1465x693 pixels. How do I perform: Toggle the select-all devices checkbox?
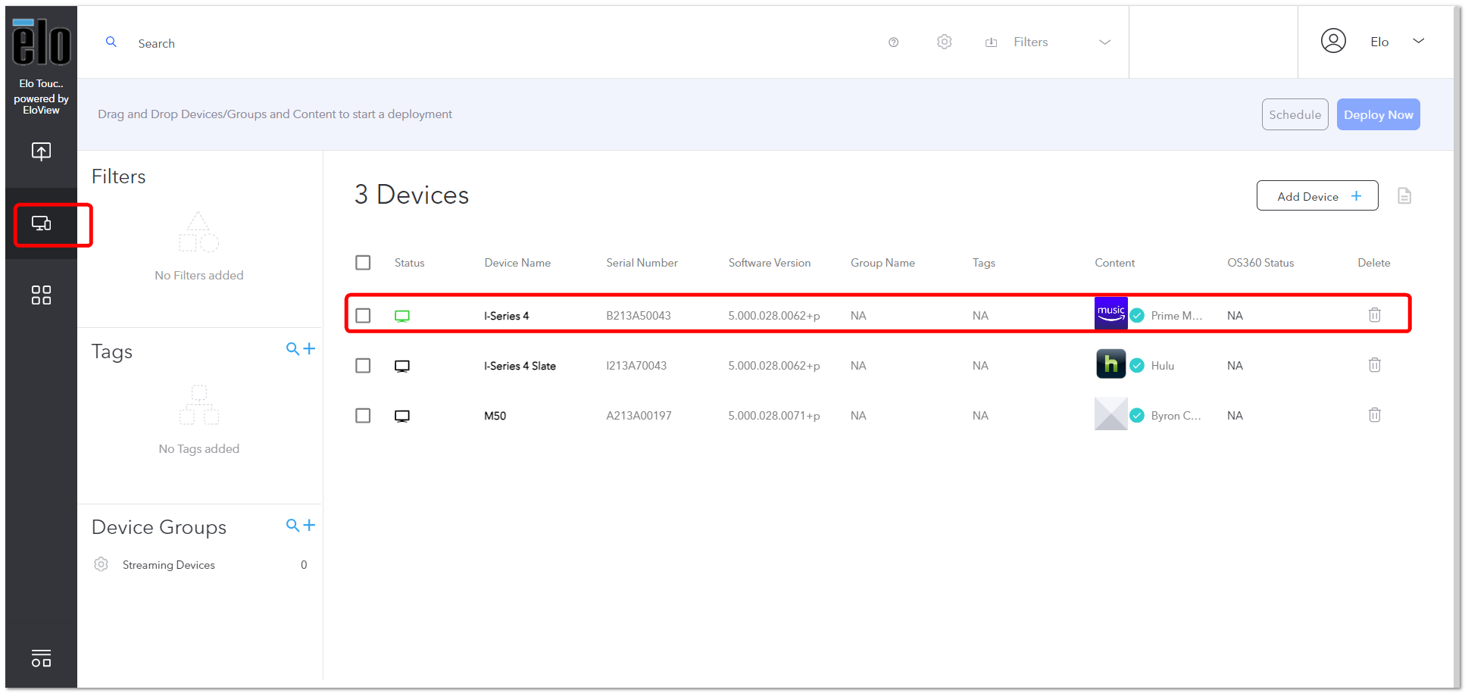pos(364,263)
